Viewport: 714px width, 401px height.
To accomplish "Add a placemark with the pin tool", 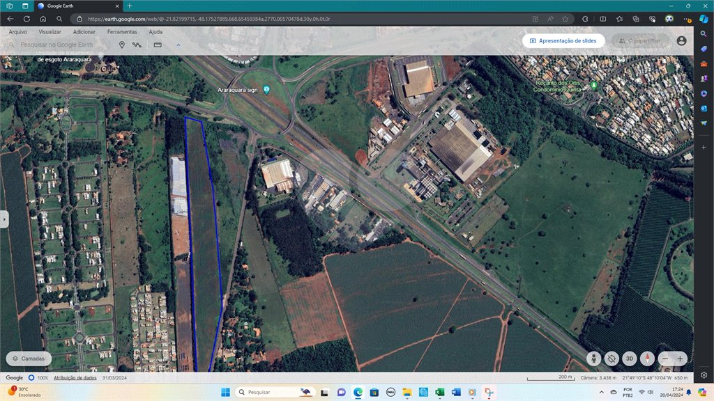I will coord(121,45).
